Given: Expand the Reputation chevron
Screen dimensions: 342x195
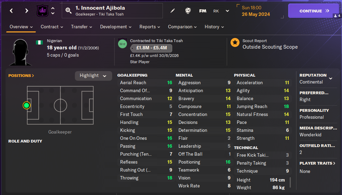Looking at the screenshot, I should (330, 79).
